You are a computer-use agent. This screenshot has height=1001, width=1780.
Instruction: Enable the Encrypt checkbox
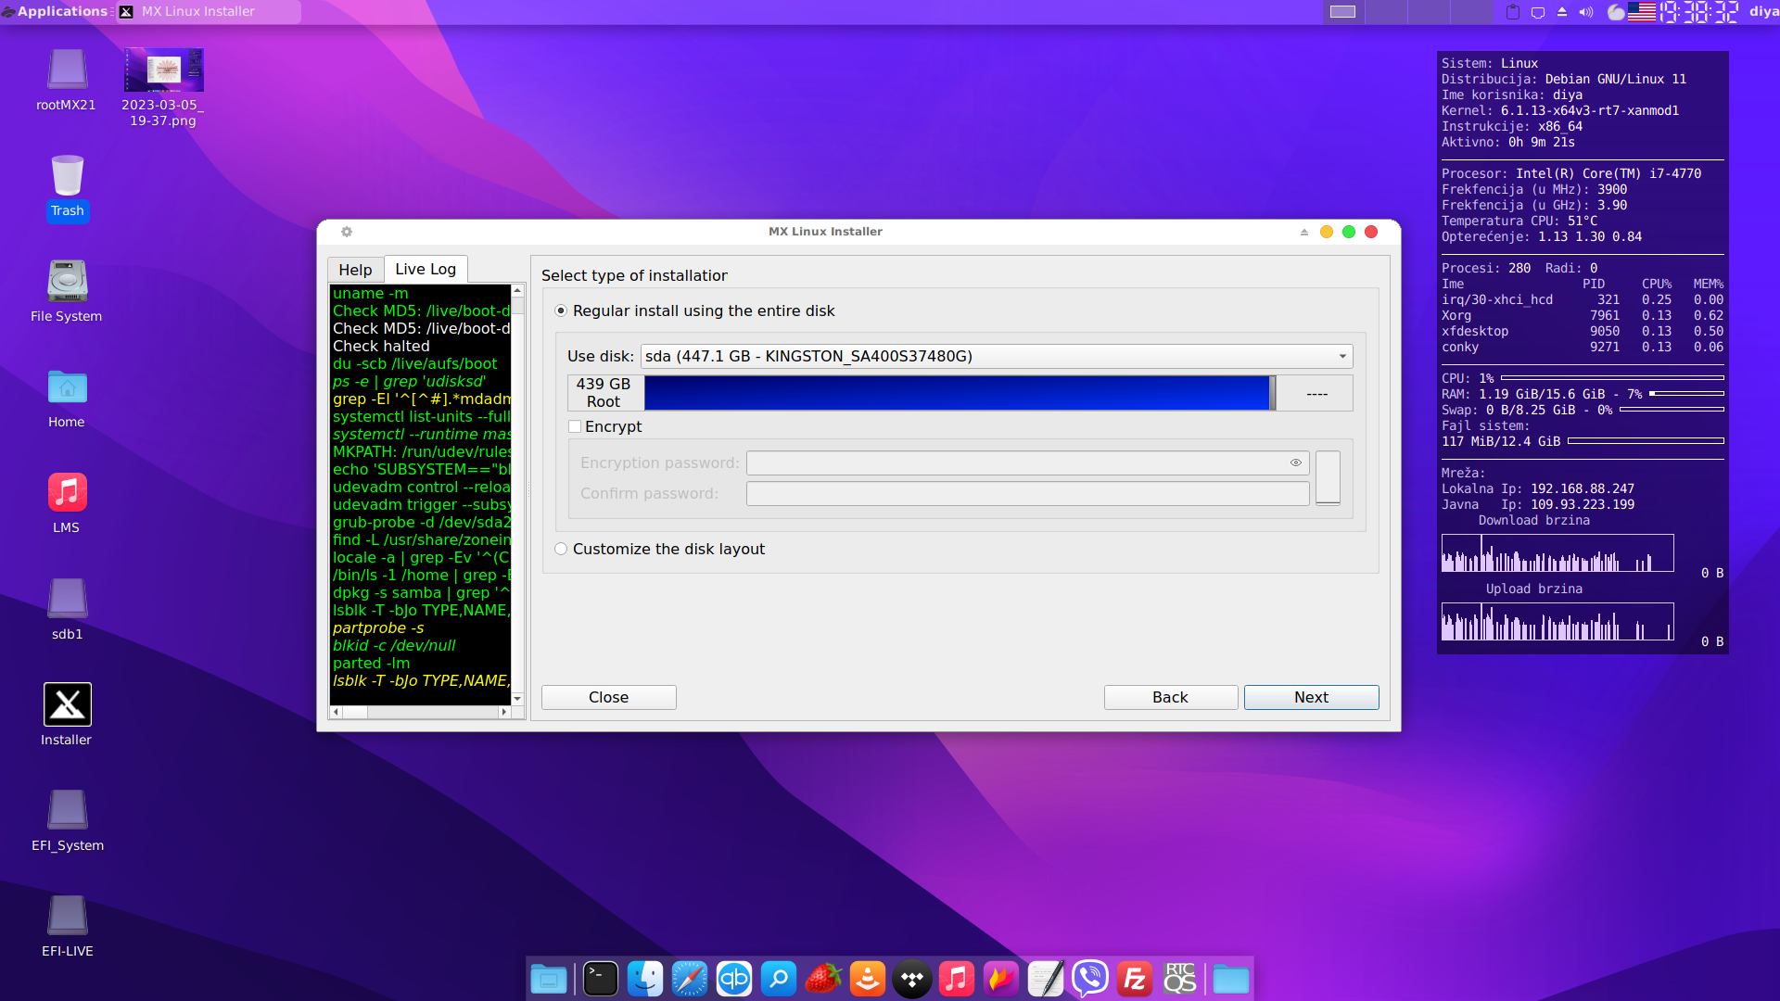click(x=604, y=427)
